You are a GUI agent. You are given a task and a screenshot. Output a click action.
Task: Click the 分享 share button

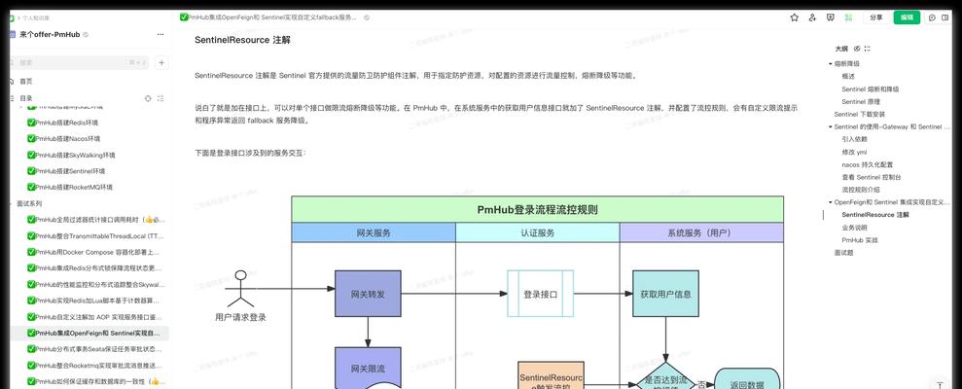click(876, 18)
